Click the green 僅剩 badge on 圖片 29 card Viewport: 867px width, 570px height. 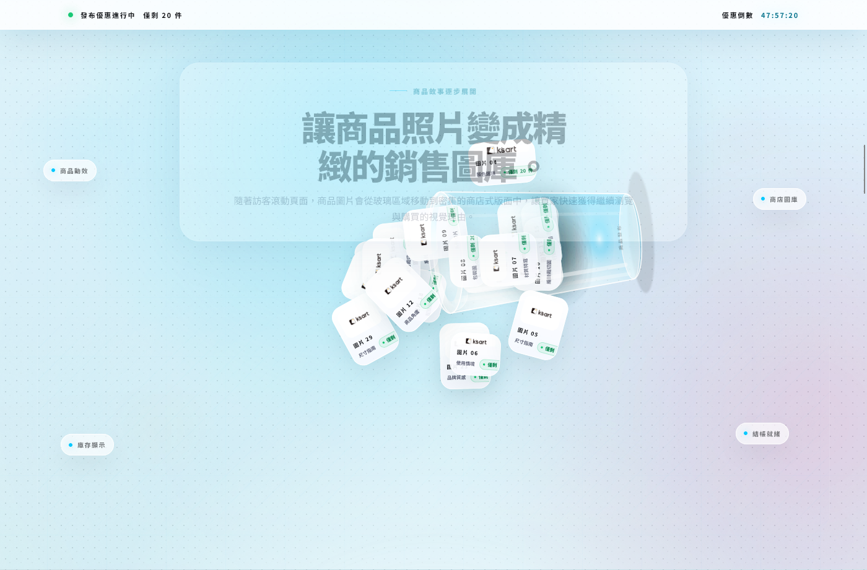point(388,339)
